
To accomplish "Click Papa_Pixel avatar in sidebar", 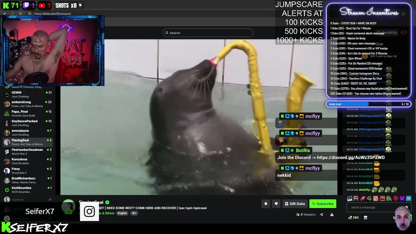I will tap(7, 113).
